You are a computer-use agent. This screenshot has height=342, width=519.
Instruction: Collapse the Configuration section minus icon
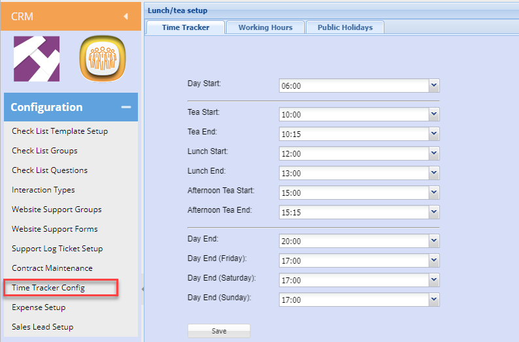click(x=126, y=107)
